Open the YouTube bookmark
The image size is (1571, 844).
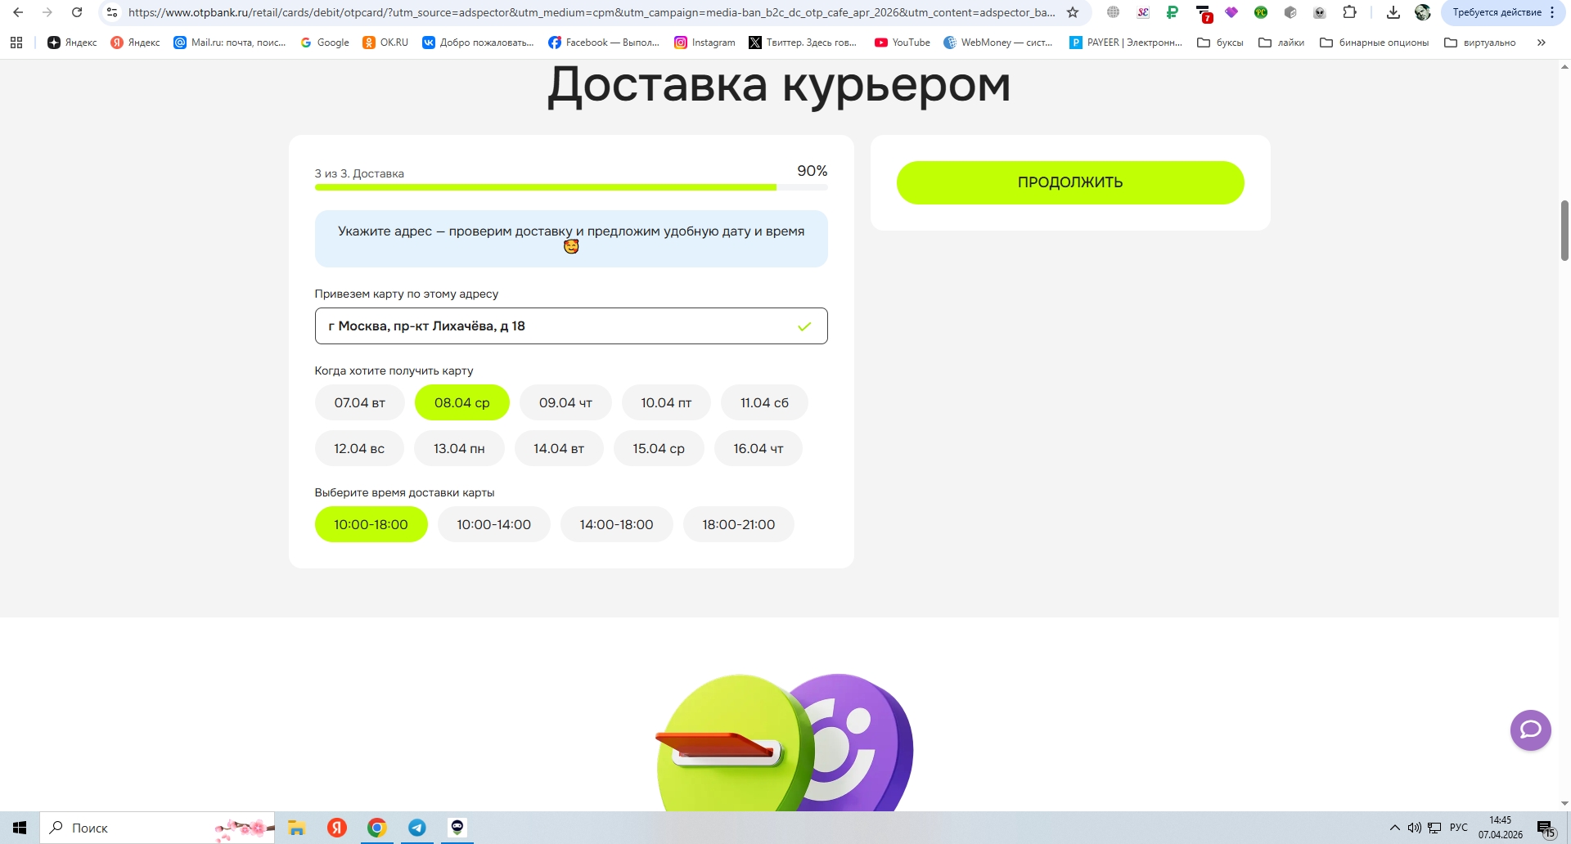click(903, 43)
